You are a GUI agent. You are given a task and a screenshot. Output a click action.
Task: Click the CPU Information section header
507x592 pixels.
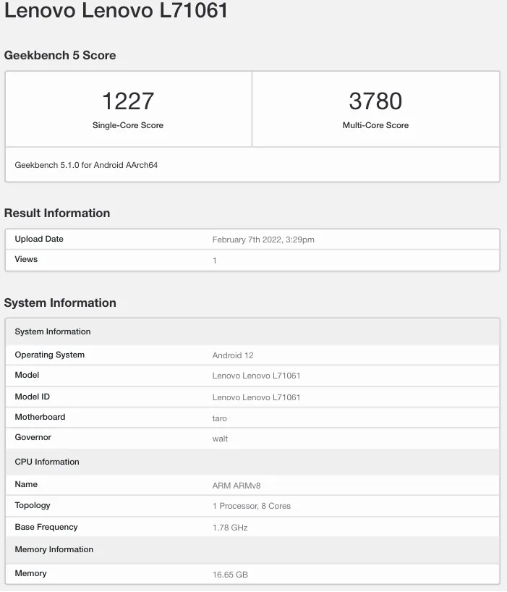point(47,462)
